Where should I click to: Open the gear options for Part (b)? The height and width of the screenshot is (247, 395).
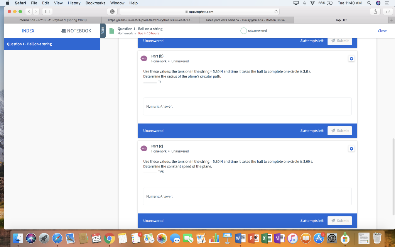351,58
